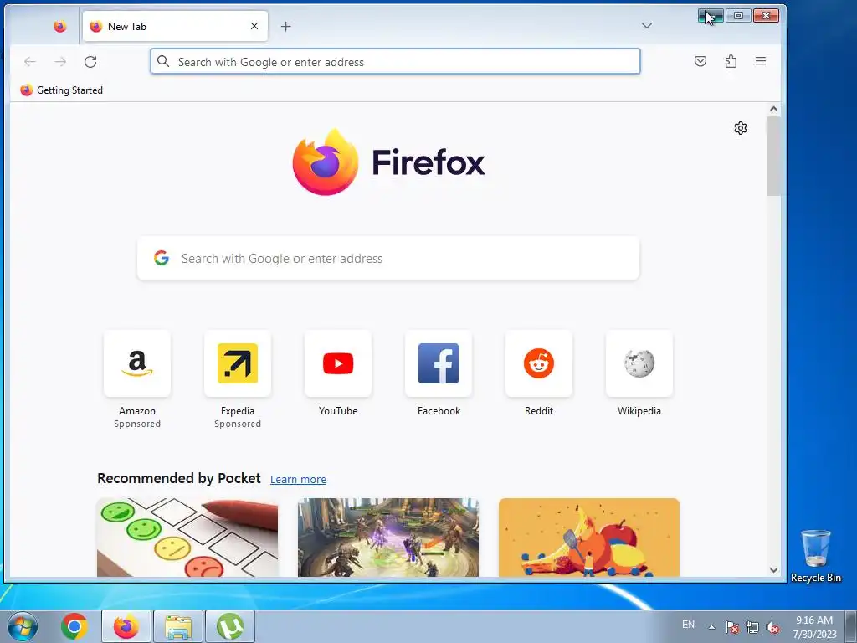Close the New Tab tab

point(254,26)
